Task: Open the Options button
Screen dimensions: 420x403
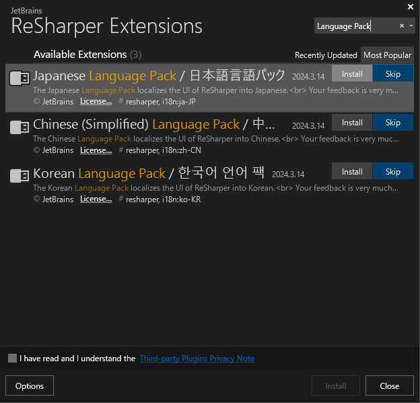Action: coord(30,385)
